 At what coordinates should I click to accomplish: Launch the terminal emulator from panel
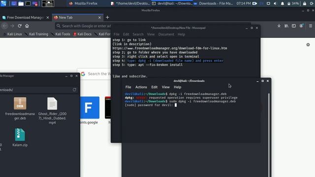[28, 3]
